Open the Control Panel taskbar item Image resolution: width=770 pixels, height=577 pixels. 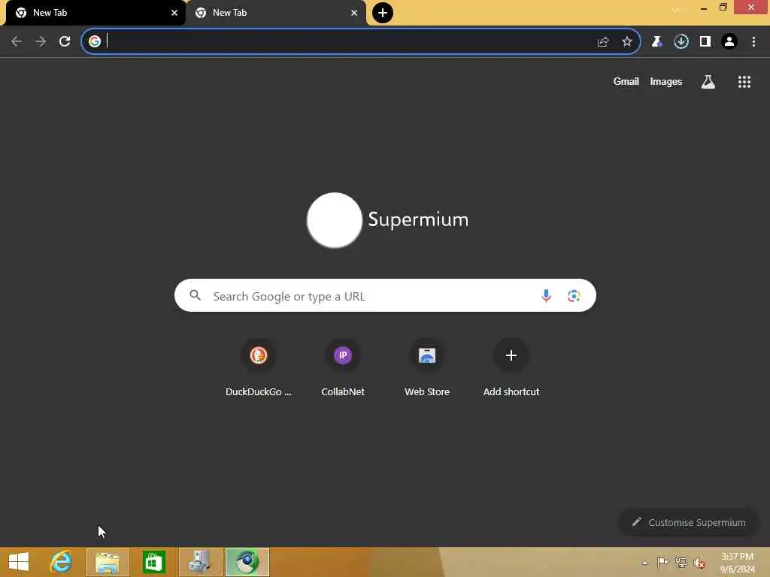pyautogui.click(x=201, y=562)
